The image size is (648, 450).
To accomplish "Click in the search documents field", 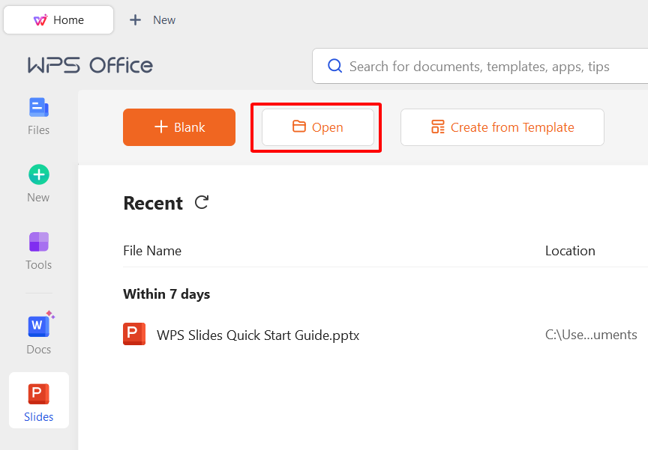I will coord(480,67).
